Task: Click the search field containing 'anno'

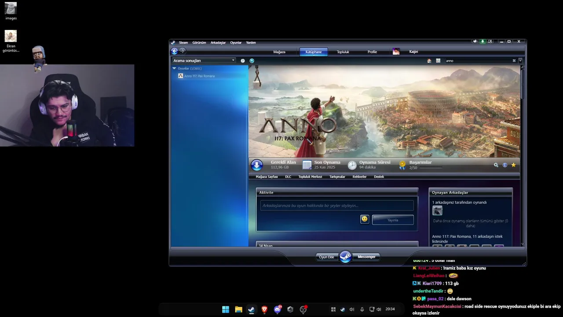Action: coord(477,61)
